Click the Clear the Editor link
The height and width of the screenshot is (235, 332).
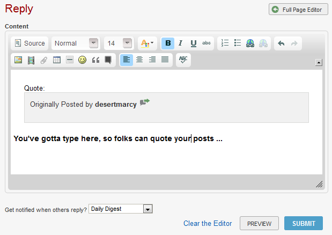(208, 223)
